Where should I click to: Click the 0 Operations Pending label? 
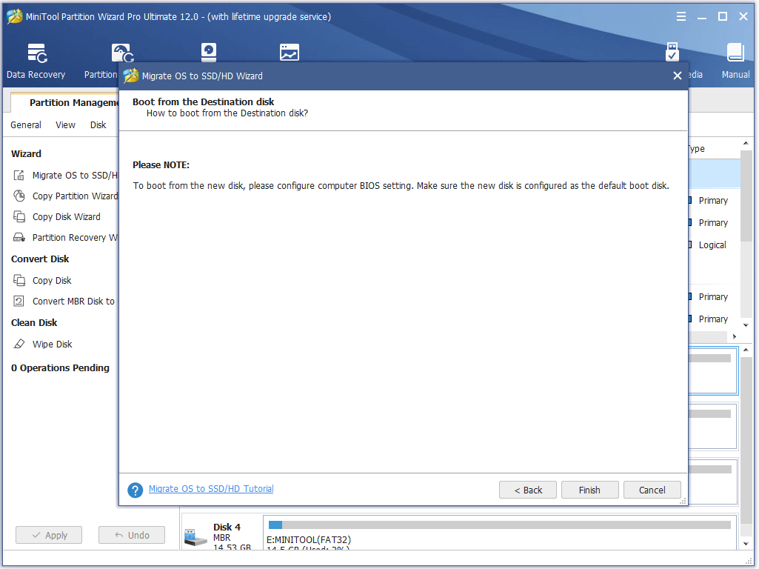(x=60, y=368)
